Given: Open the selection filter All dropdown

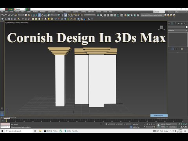Looking at the screenshot, I should click(21, 15).
